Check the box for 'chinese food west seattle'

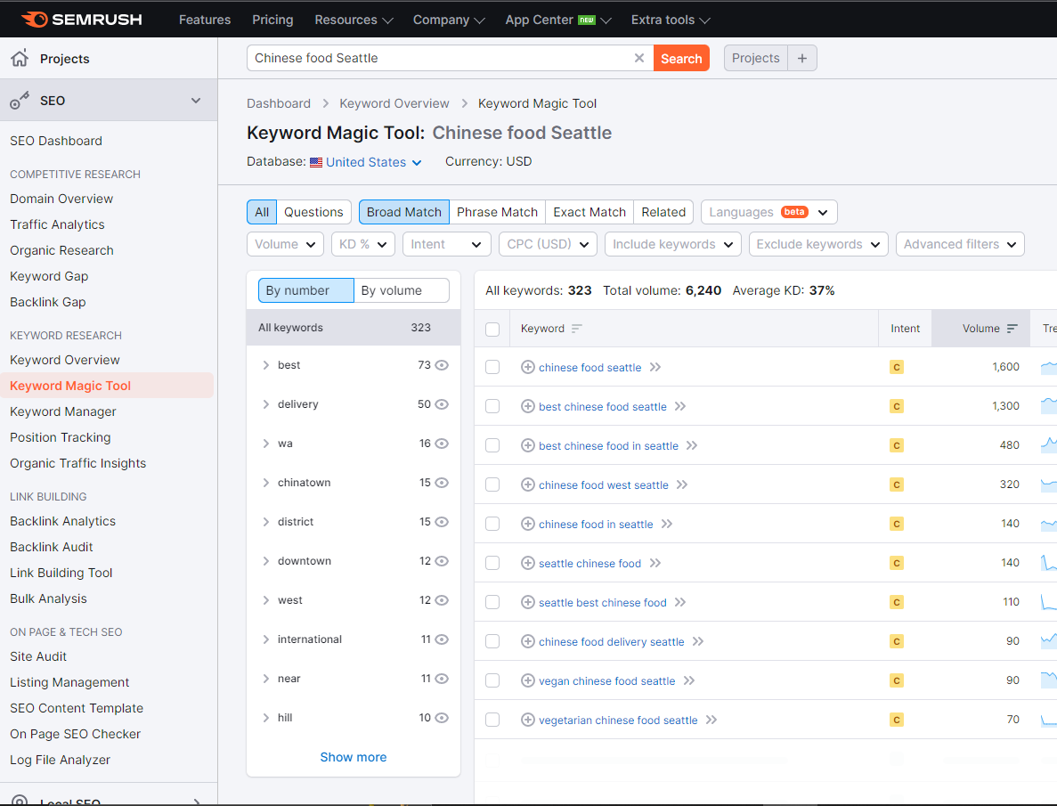coord(492,484)
